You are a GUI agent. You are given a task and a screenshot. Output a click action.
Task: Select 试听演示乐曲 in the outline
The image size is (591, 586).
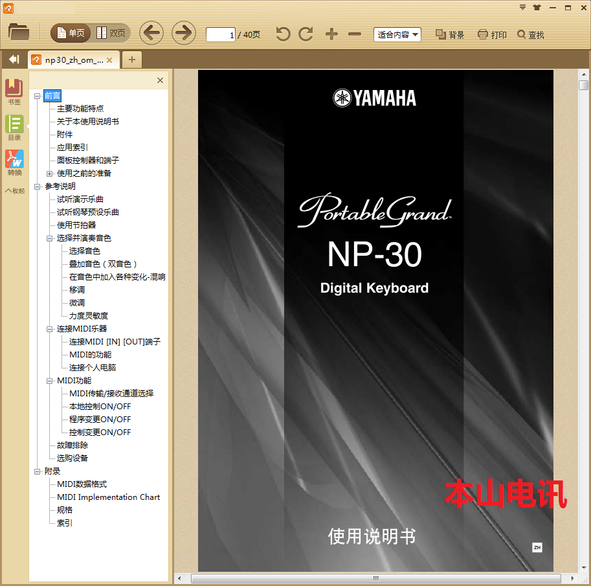(80, 199)
